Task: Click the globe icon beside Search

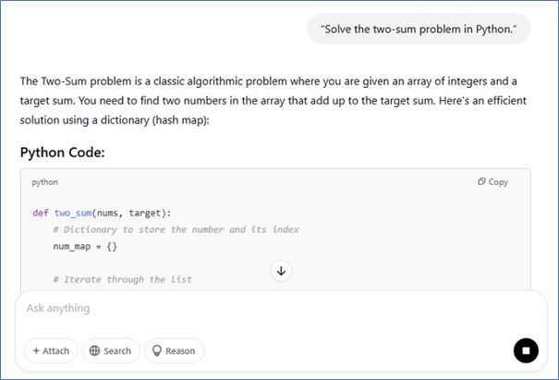Action: pos(94,351)
